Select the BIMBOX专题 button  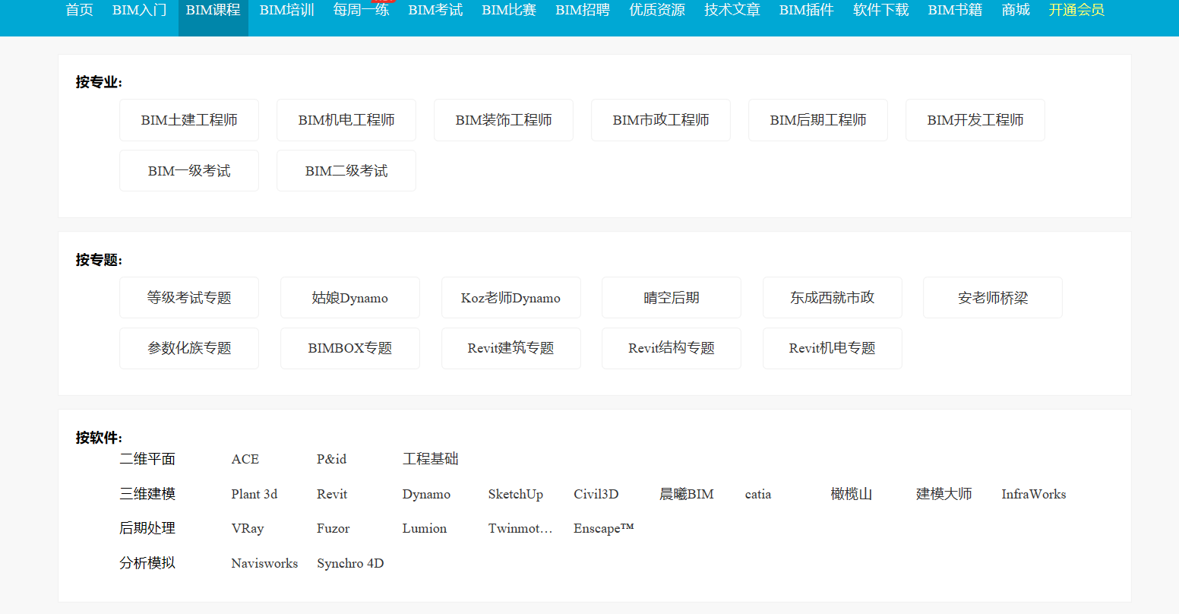350,348
